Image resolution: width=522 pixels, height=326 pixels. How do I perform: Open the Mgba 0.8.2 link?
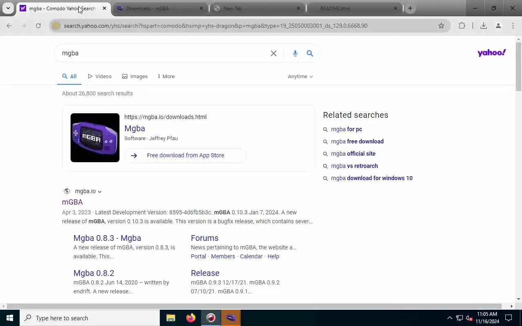click(94, 273)
